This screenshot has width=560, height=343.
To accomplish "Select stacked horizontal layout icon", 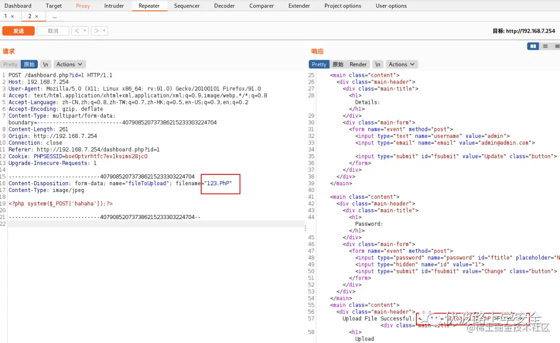I will 545,46.
